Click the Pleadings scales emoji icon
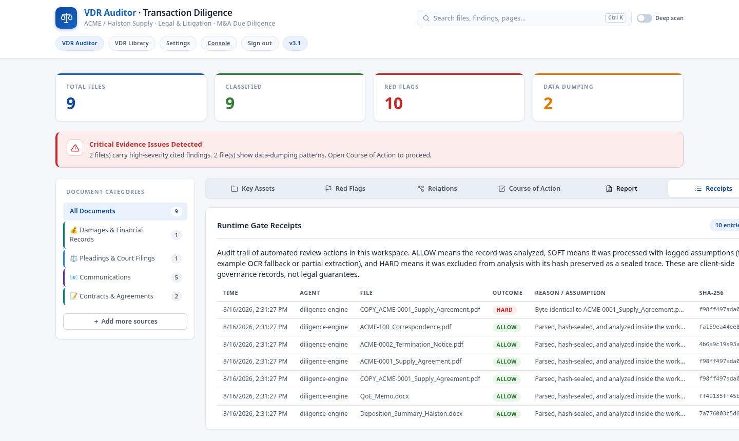 [74, 258]
